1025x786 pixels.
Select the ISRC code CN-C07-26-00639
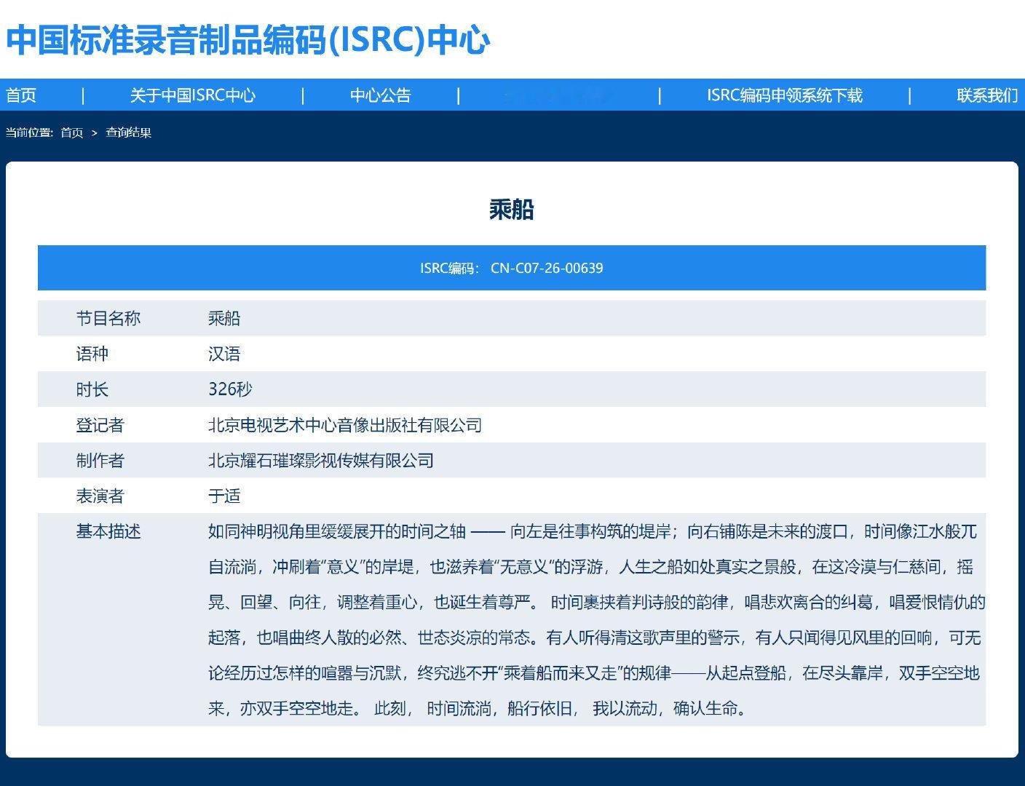coord(547,268)
